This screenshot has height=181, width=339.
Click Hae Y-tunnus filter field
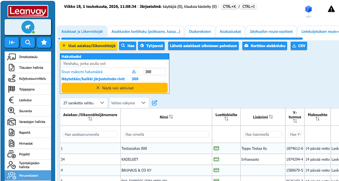click(295, 134)
